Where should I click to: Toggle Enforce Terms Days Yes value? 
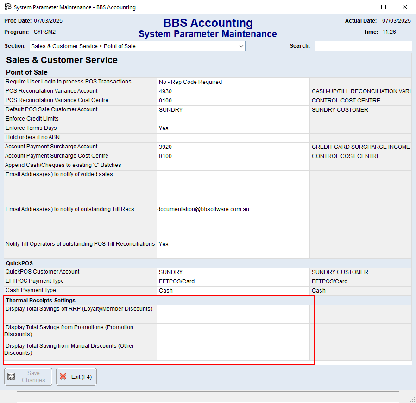[x=233, y=128]
